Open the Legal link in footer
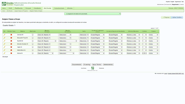The image size is (185, 104). click(166, 73)
